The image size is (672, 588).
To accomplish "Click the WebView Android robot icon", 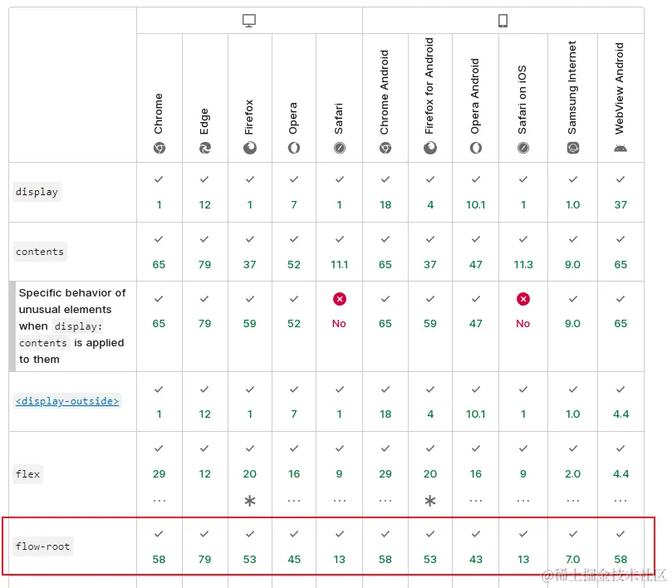I will coord(620,148).
